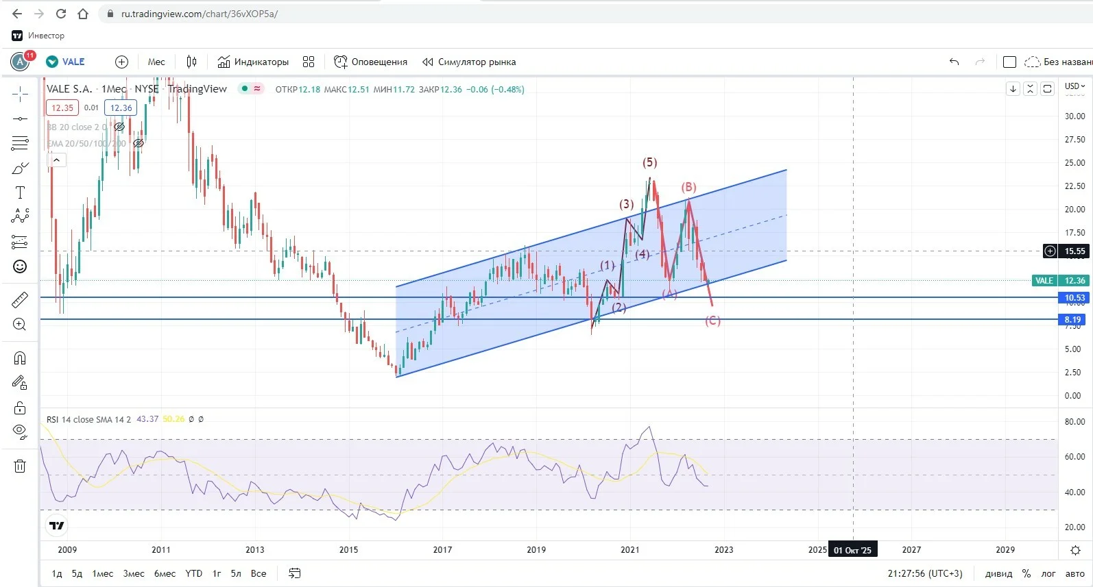Select the YTD date range
Screen dimensions: 1093x587
coord(194,573)
